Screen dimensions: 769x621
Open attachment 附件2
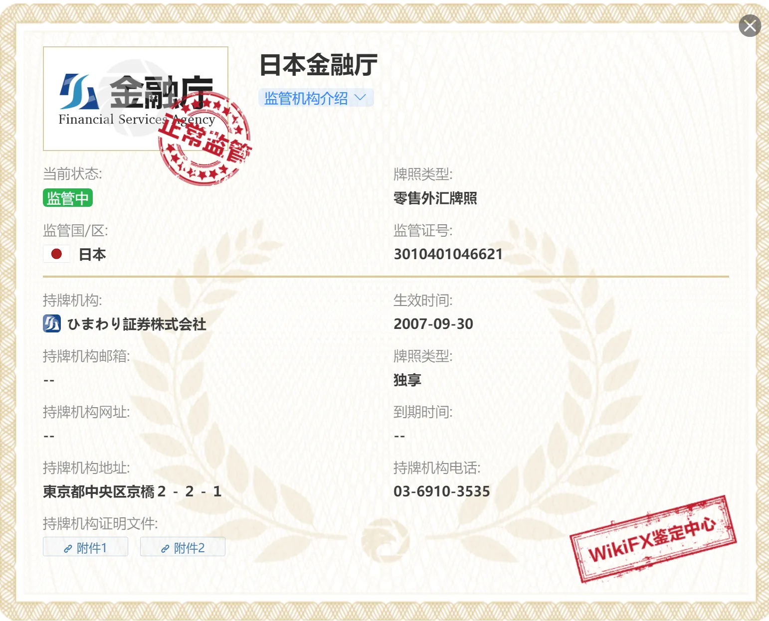pos(183,547)
